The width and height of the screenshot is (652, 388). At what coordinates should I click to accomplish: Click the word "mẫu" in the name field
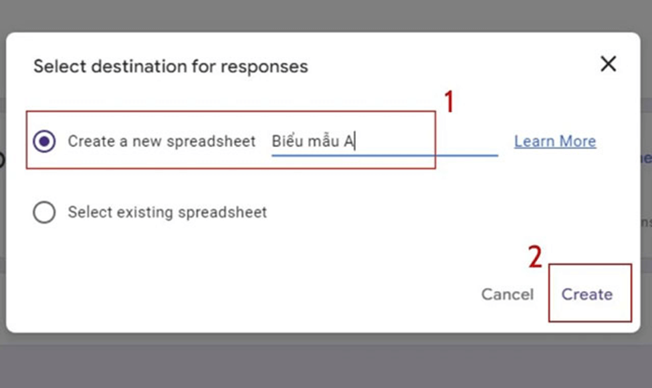324,141
